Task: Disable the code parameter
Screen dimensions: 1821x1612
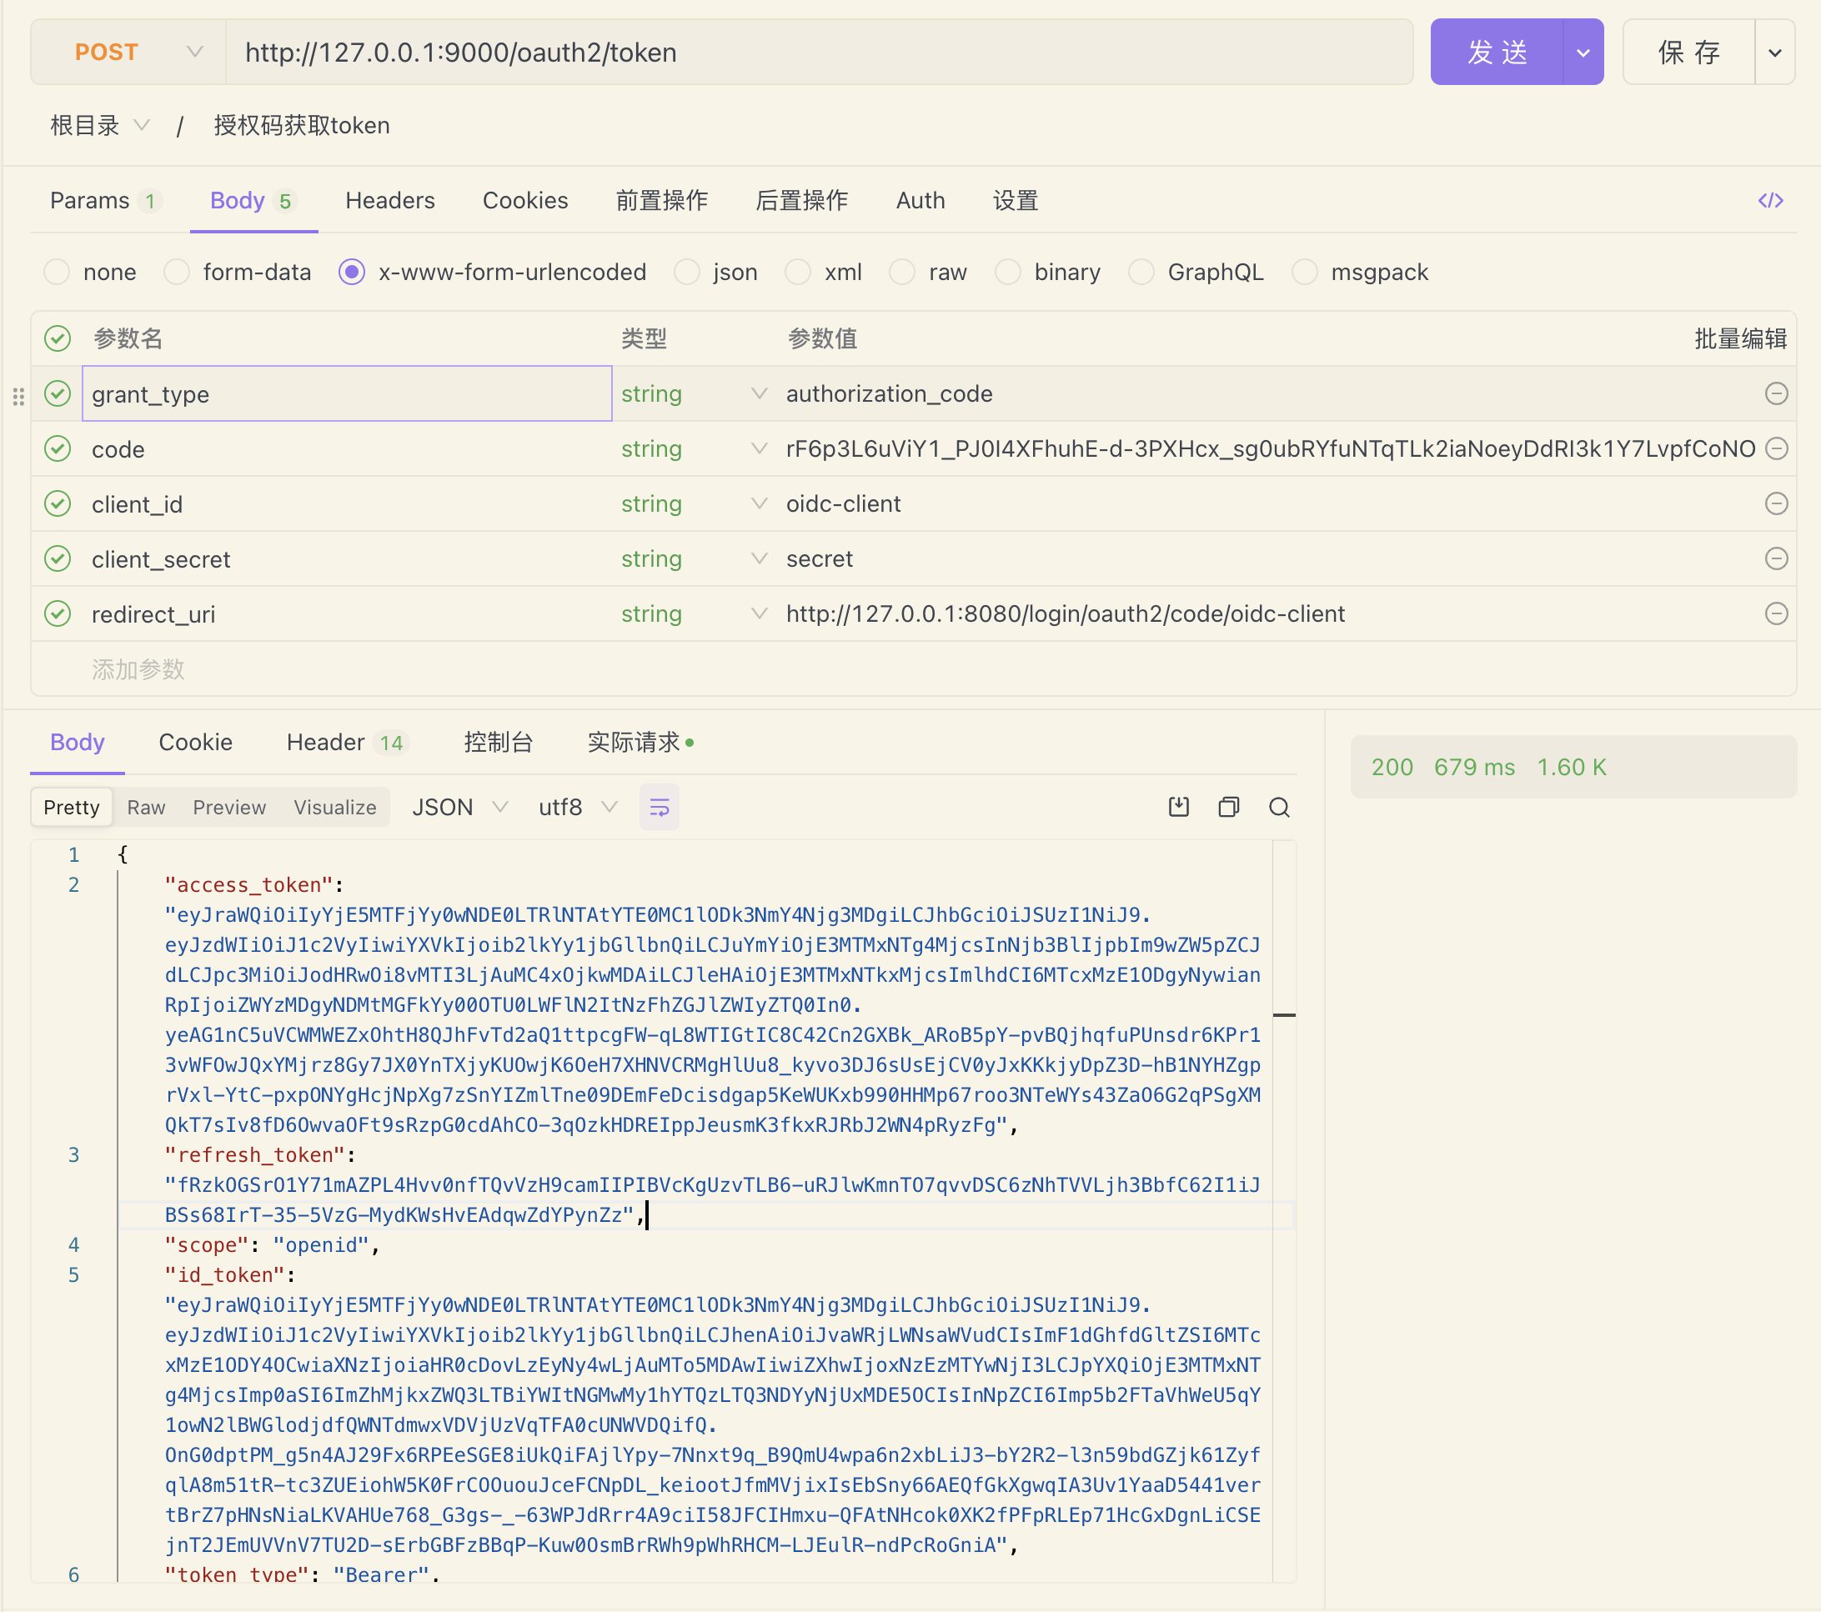Action: 58,449
